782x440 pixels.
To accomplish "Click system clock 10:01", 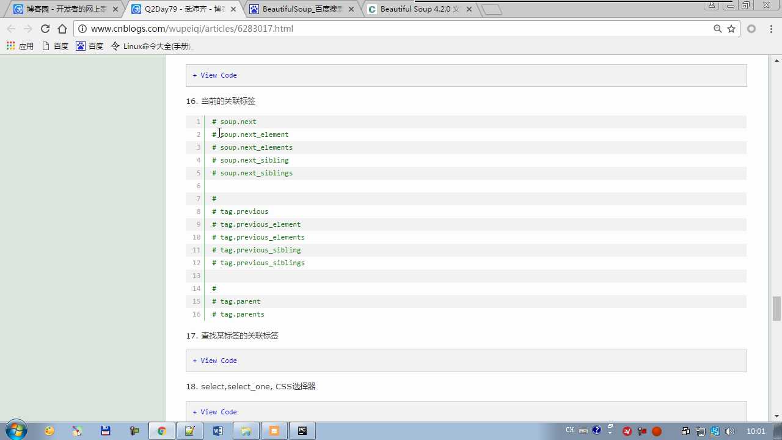I will click(756, 431).
